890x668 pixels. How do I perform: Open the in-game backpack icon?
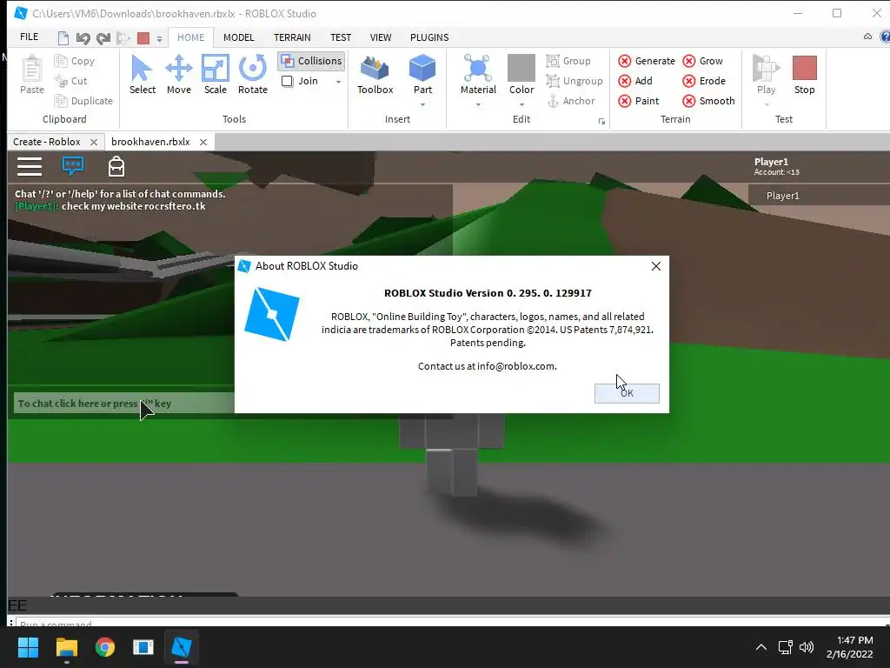click(x=116, y=166)
